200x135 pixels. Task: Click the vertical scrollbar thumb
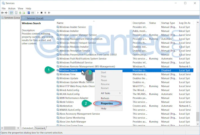[x=198, y=117]
